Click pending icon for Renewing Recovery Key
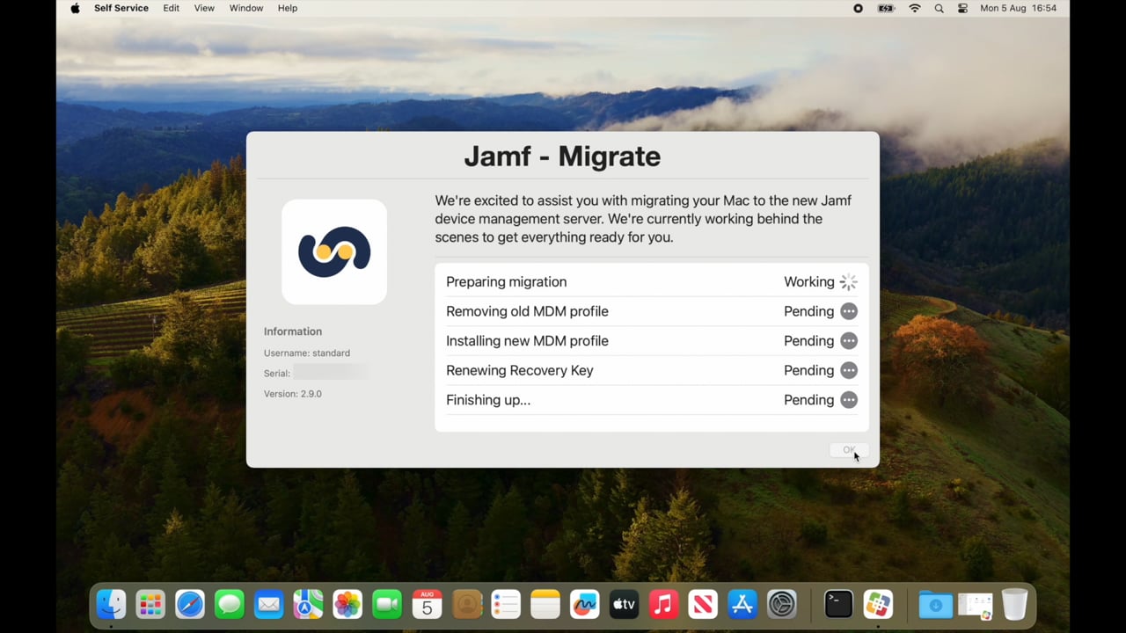This screenshot has width=1126, height=633. tap(848, 370)
